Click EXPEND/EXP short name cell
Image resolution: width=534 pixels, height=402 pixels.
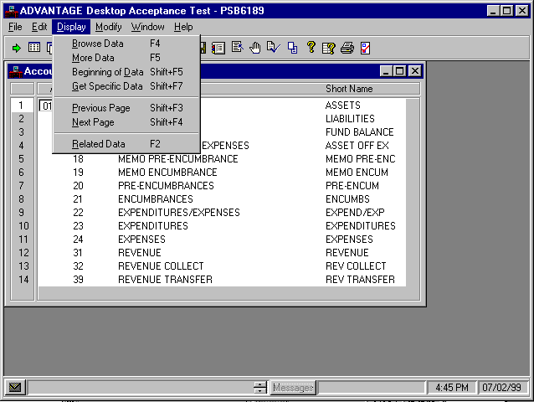pos(355,213)
